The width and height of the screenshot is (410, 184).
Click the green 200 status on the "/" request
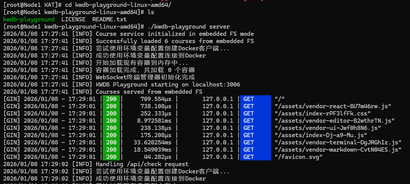click(x=111, y=99)
